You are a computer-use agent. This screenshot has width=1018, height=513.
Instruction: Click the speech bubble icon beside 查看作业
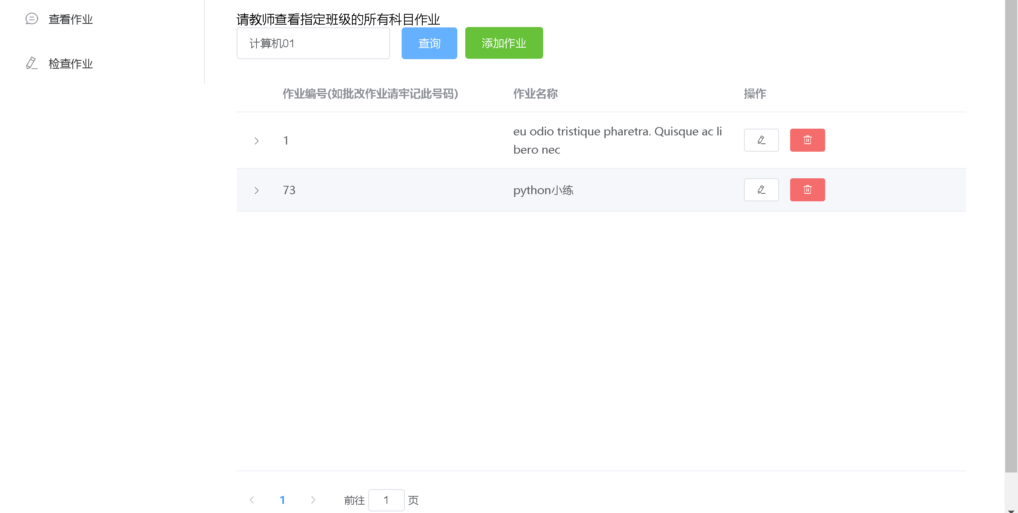32,19
